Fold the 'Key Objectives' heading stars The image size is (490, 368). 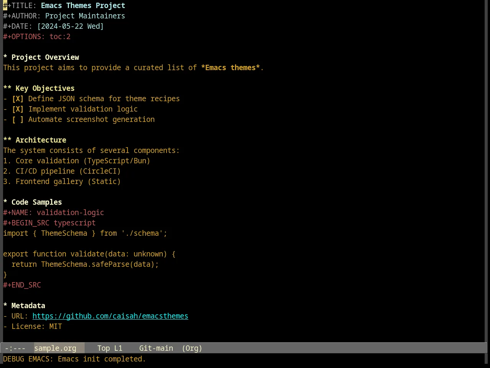tap(7, 89)
